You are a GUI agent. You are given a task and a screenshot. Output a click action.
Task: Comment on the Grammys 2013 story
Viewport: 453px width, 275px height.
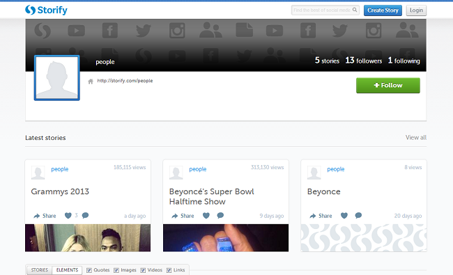[x=85, y=216]
